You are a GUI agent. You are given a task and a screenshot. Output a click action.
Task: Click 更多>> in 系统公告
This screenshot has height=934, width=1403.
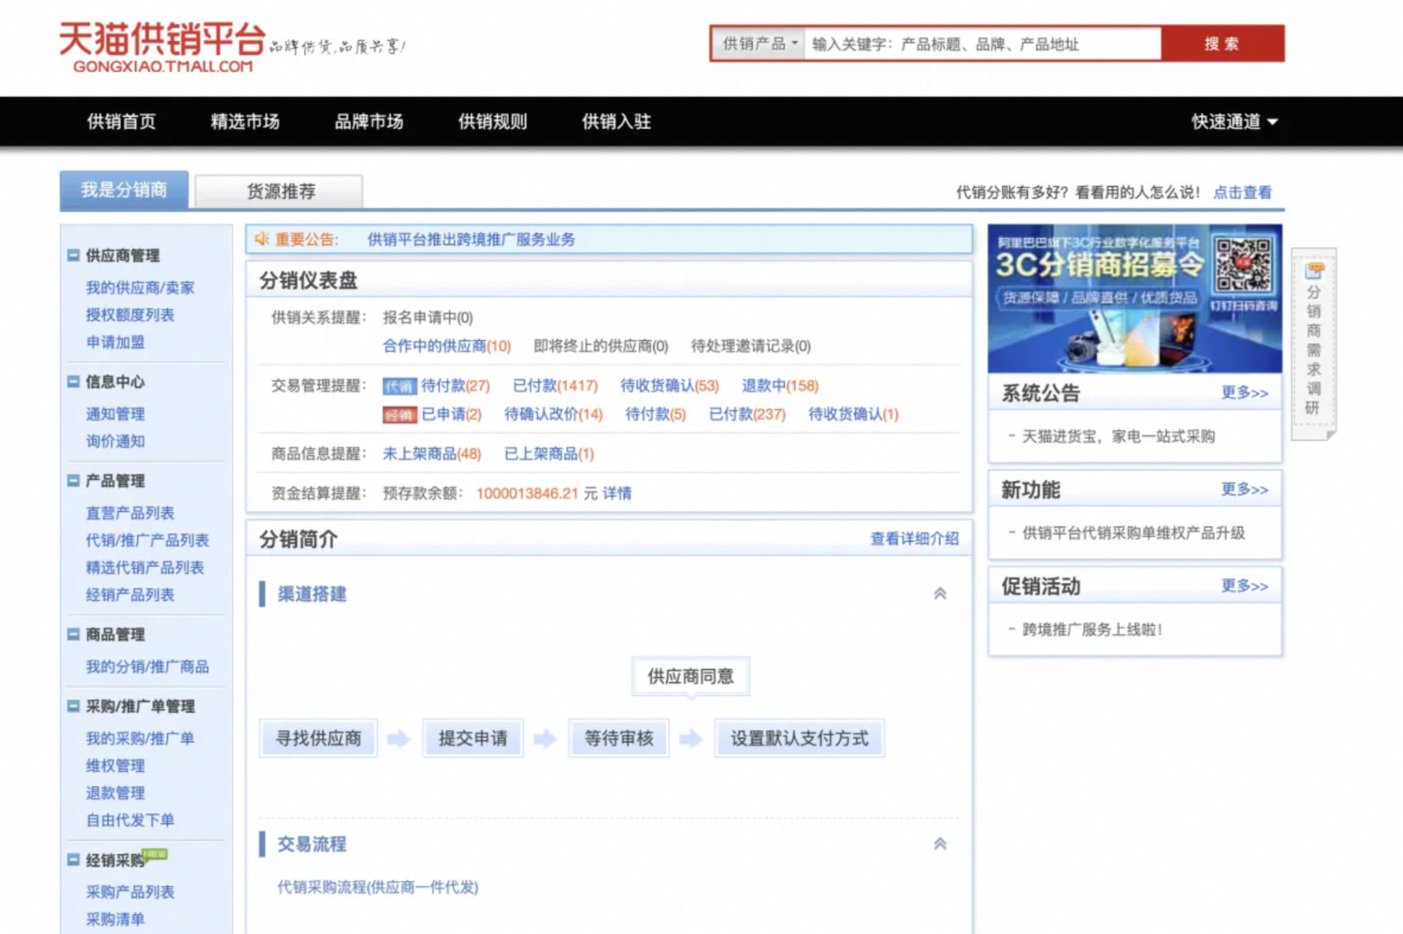[1244, 393]
